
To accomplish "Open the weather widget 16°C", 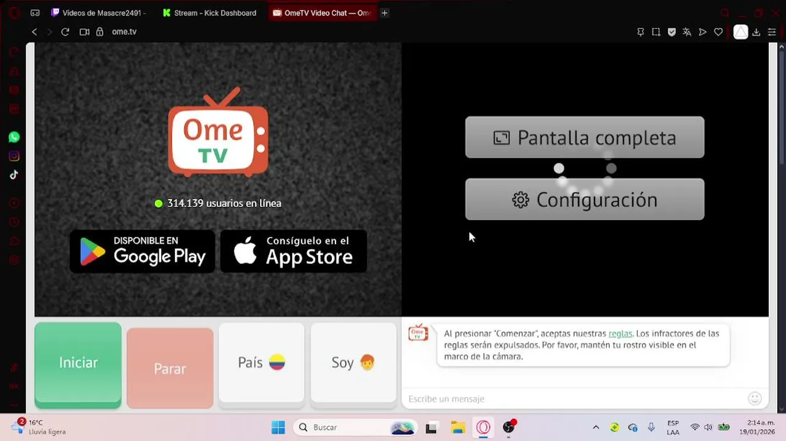I will (39, 427).
